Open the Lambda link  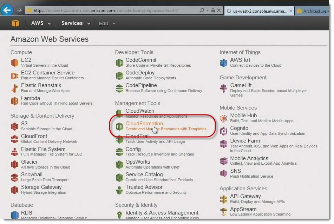[31, 98]
